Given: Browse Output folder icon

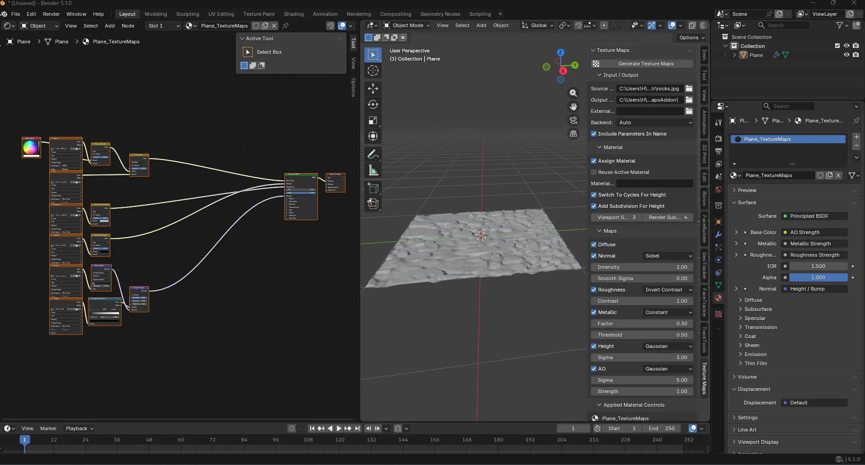Looking at the screenshot, I should tap(689, 100).
